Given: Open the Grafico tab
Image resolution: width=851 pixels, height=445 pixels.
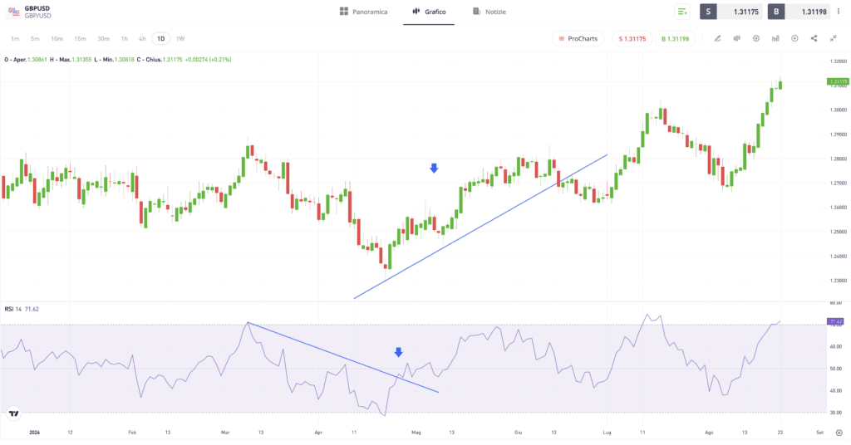Looking at the screenshot, I should tap(429, 12).
